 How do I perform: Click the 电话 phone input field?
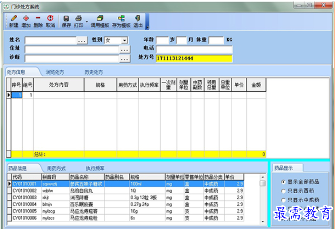click(194, 49)
